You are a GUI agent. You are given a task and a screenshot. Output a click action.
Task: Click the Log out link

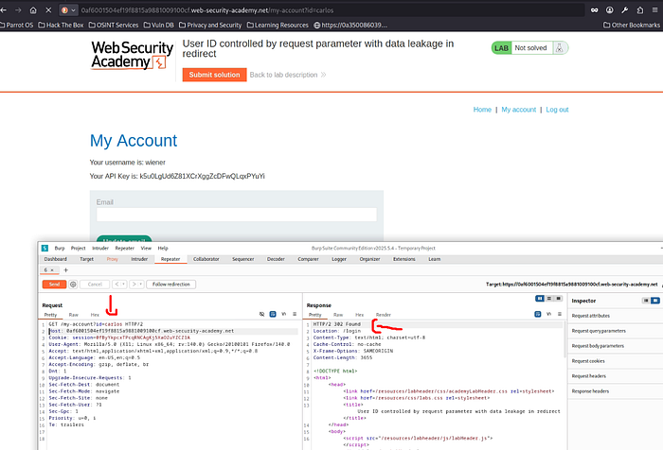[x=557, y=110]
